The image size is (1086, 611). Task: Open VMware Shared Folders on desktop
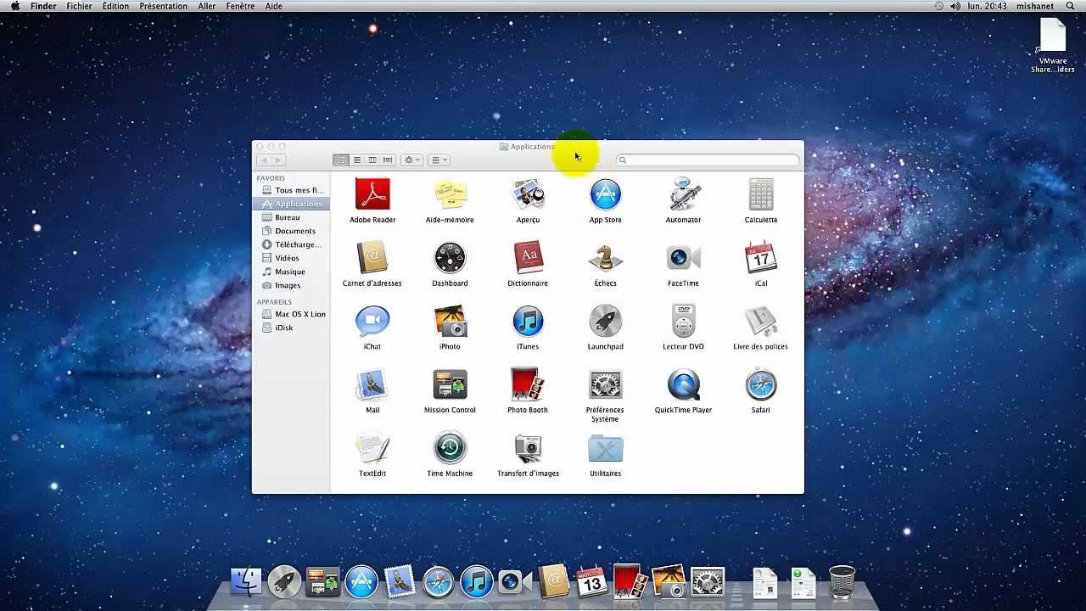pos(1053,46)
